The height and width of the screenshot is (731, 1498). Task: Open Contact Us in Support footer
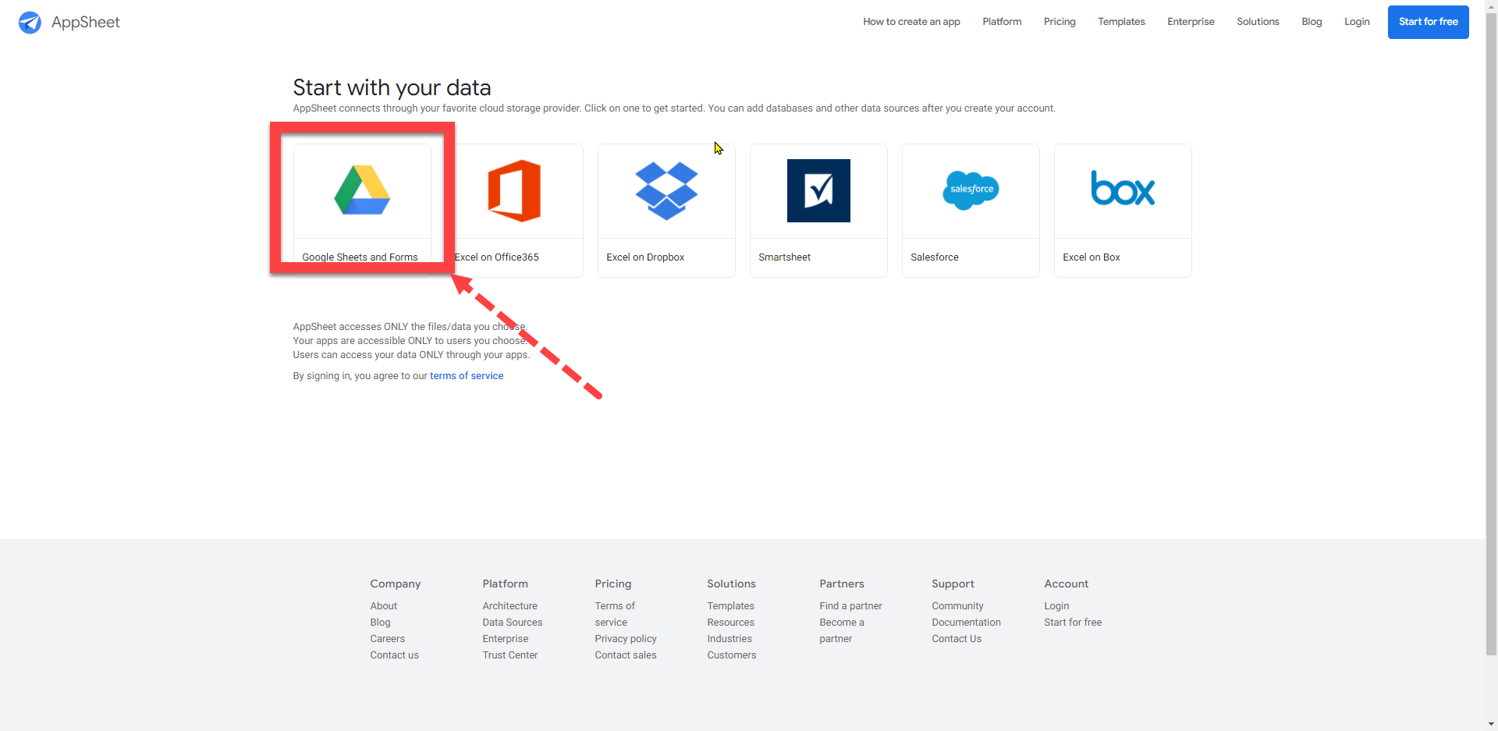(x=957, y=639)
